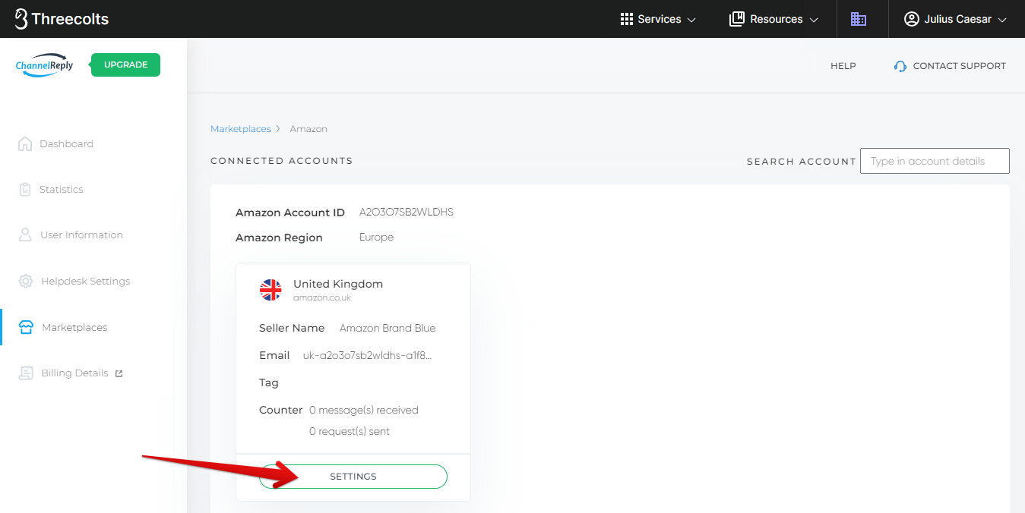The width and height of the screenshot is (1025, 513).
Task: Expand the Services dropdown chevron
Action: 691,20
